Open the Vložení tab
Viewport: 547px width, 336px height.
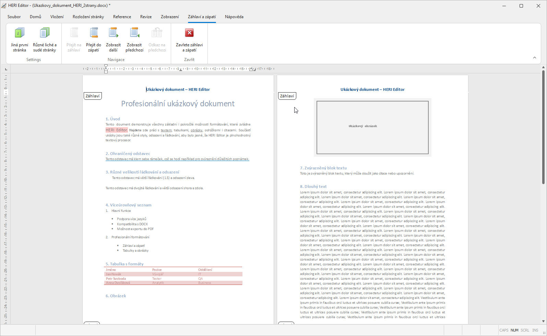pyautogui.click(x=57, y=17)
